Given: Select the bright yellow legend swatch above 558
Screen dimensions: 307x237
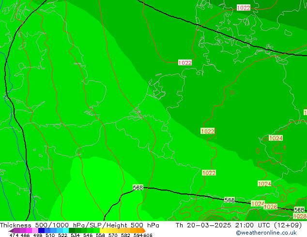Looking at the screenshot, I should 103,230.
